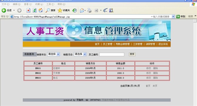Click 退出系统 to log out
The height and width of the screenshot is (106, 197).
pos(163,44)
